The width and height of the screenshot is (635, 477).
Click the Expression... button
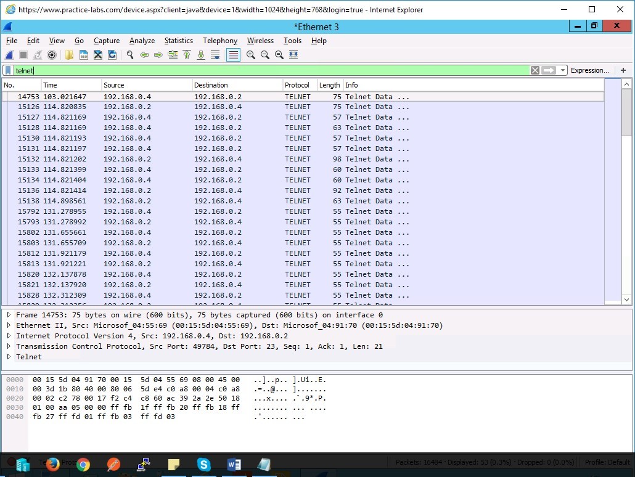click(589, 70)
